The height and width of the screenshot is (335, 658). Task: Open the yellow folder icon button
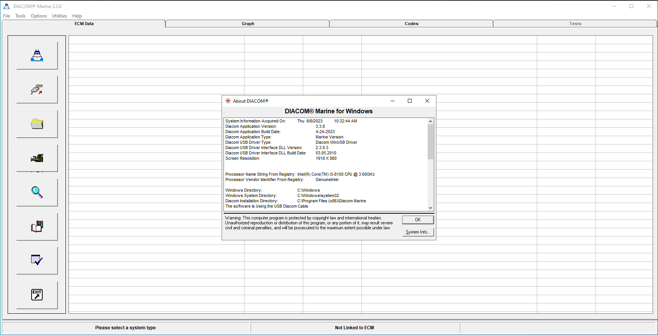37,124
